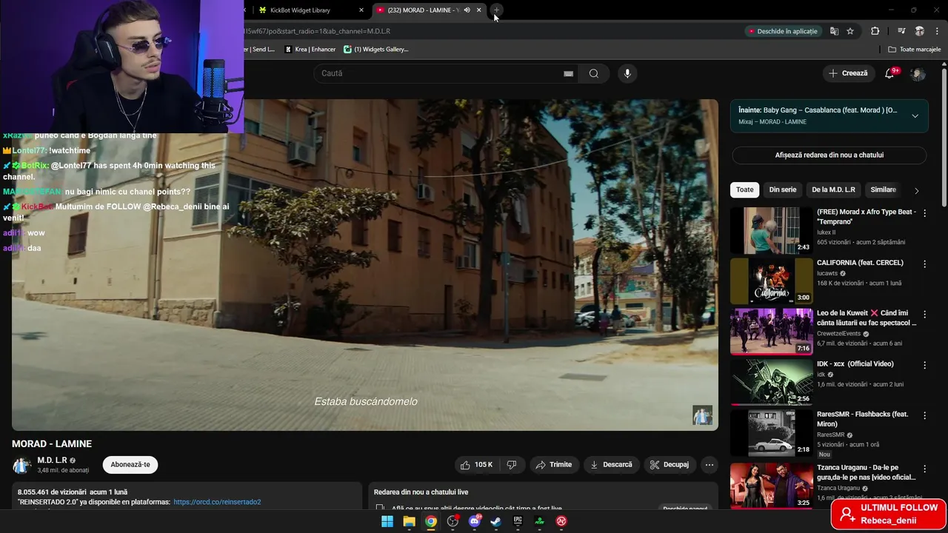Click the channel watermark in video corner
Image resolution: width=948 pixels, height=533 pixels.
702,415
